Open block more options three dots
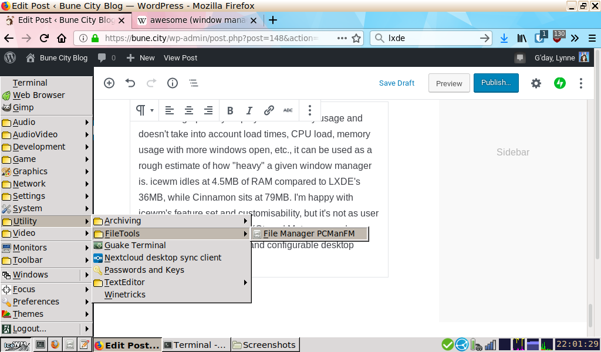This screenshot has height=352, width=601. [310, 111]
